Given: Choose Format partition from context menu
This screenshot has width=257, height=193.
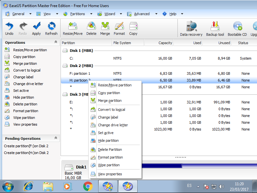Looking at the screenshot, I should pos(115,157).
